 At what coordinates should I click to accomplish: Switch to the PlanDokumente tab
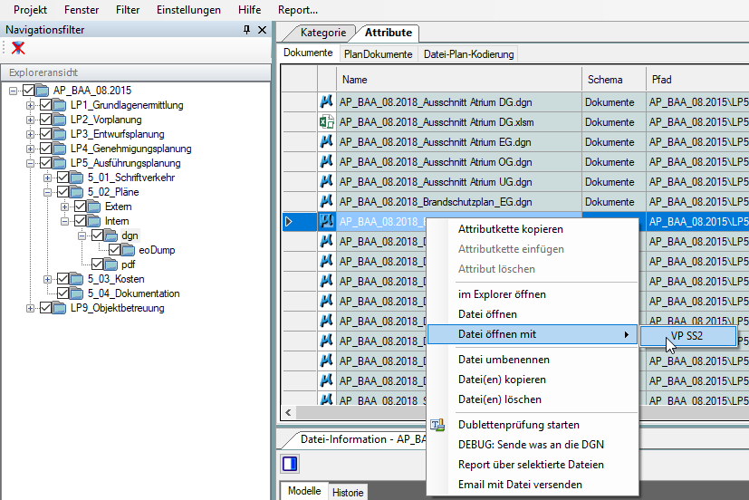[378, 54]
